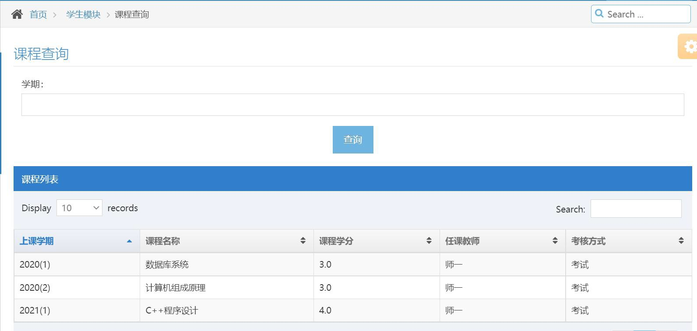697x331 pixels.
Task: Sort by 上课学期 using its arrow icon
Action: click(x=129, y=241)
